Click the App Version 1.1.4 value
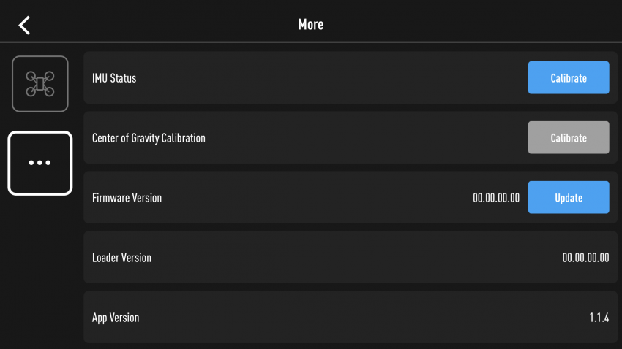The image size is (622, 349). coord(599,318)
